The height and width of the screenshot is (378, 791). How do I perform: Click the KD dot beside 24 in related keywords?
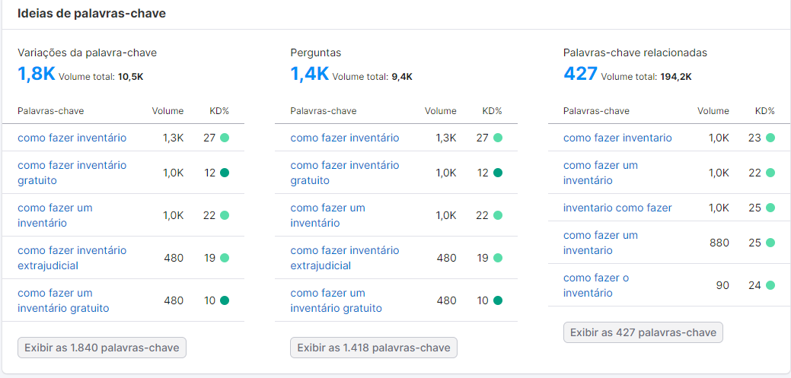pyautogui.click(x=770, y=285)
